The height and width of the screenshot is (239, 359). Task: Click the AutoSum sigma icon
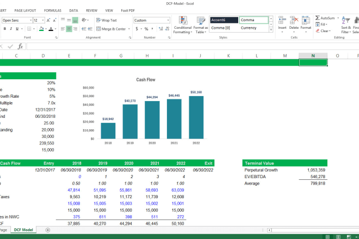[x=317, y=18]
